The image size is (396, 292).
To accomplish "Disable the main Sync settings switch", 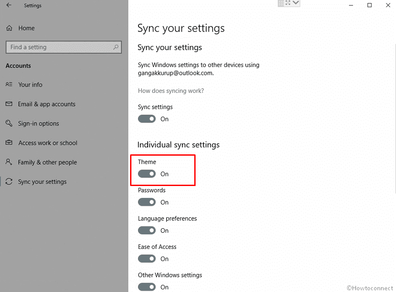I will pos(146,119).
